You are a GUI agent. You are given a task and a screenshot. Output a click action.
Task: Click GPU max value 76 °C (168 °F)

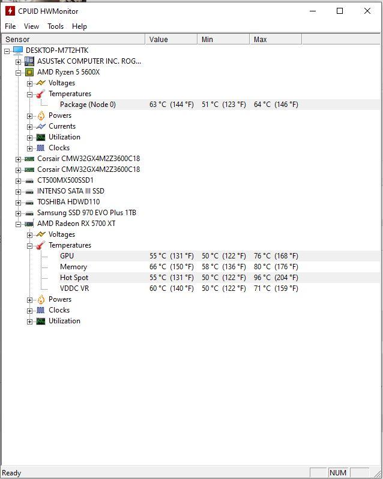[x=276, y=256]
